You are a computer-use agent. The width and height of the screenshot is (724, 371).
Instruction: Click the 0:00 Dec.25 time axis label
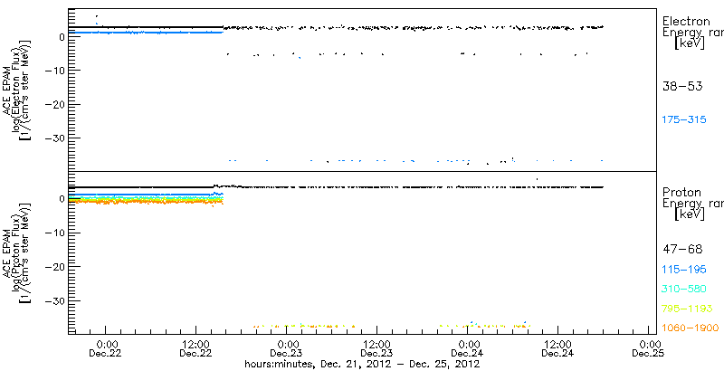click(648, 348)
